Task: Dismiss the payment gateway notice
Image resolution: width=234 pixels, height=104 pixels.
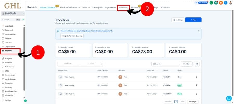Action: coord(199,31)
